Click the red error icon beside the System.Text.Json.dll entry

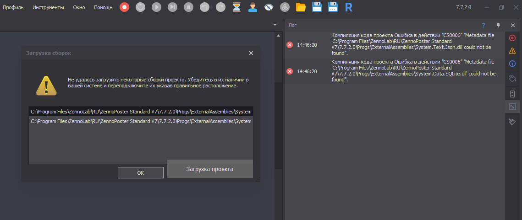[290, 45]
